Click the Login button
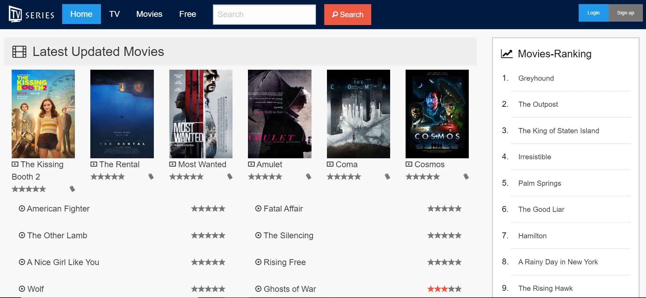 click(593, 13)
